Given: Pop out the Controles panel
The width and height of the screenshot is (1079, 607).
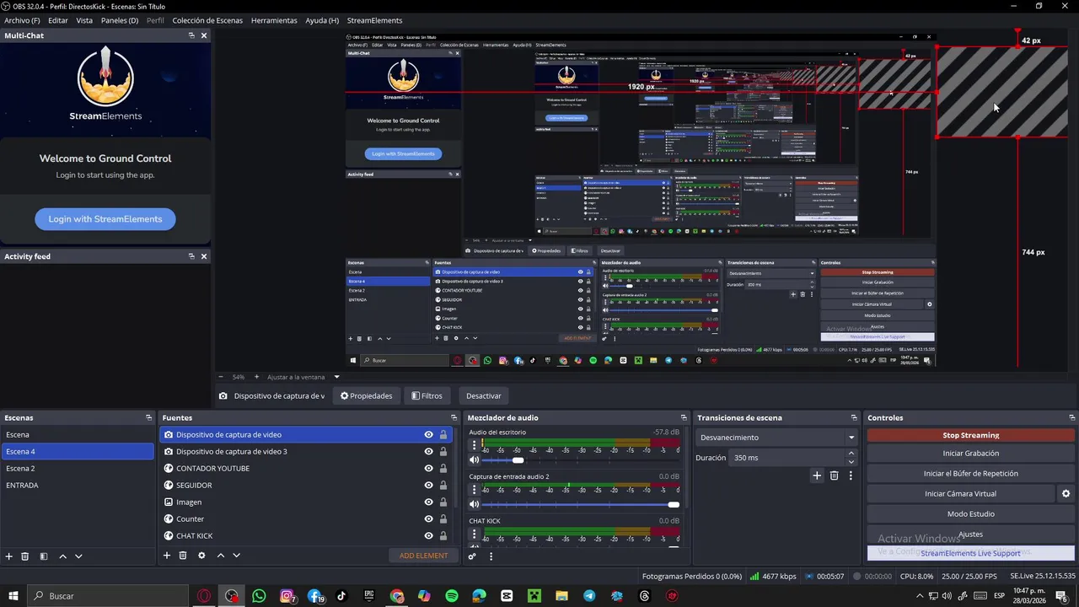Looking at the screenshot, I should [x=1072, y=417].
